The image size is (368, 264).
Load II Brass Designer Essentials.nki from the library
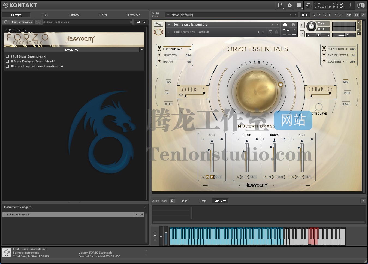coord(33,61)
